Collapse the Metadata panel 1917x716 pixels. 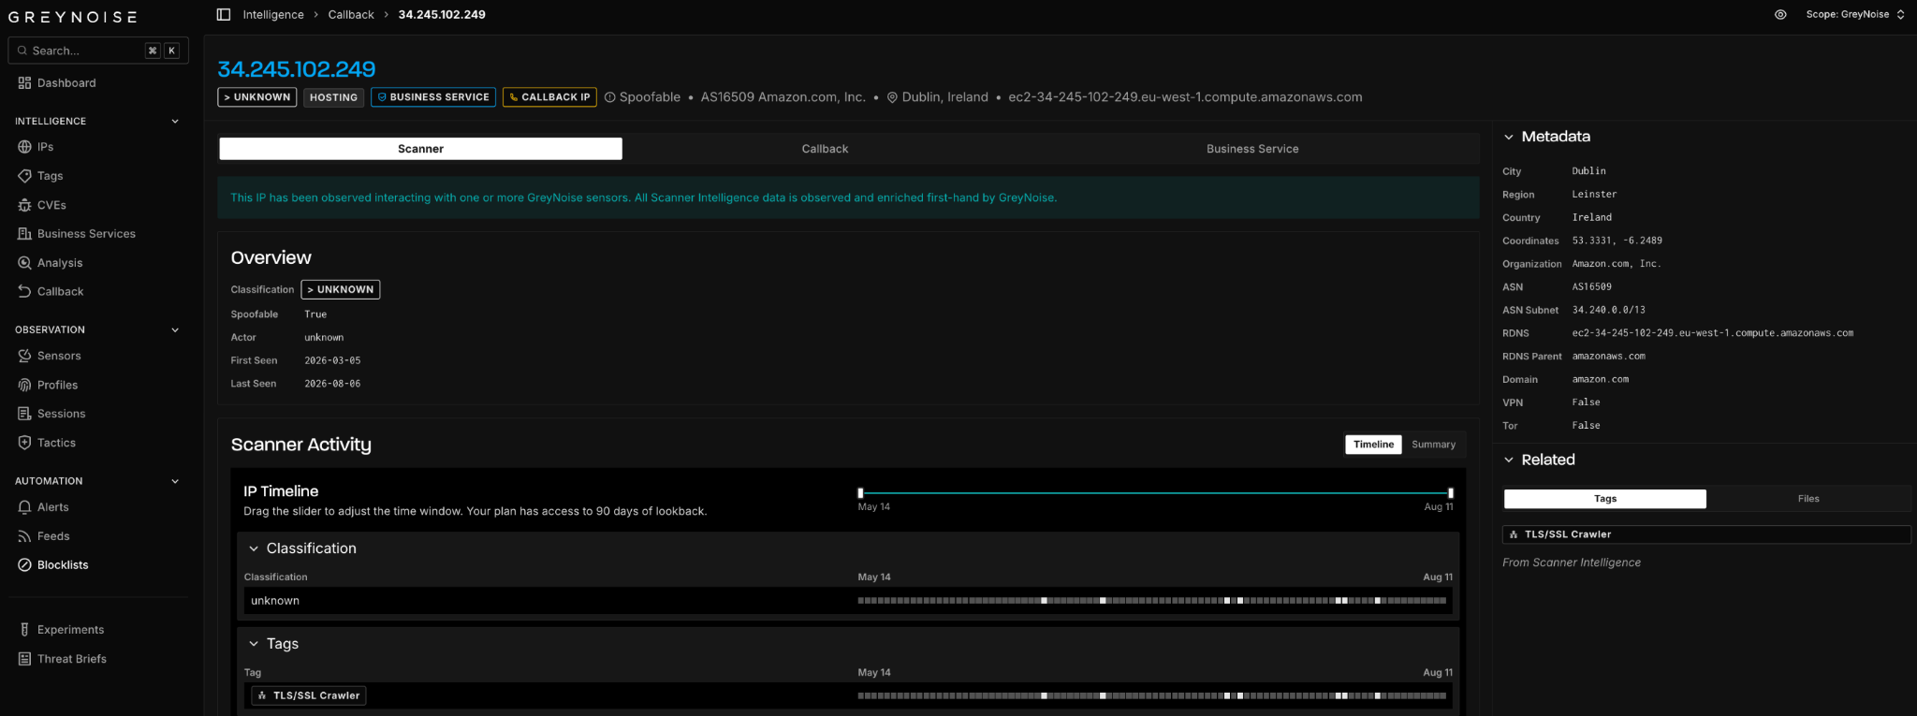(1508, 137)
